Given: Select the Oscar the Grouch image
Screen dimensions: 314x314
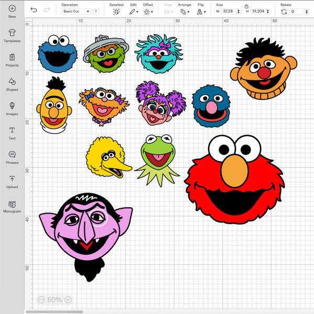Looking at the screenshot, I should [x=106, y=54].
